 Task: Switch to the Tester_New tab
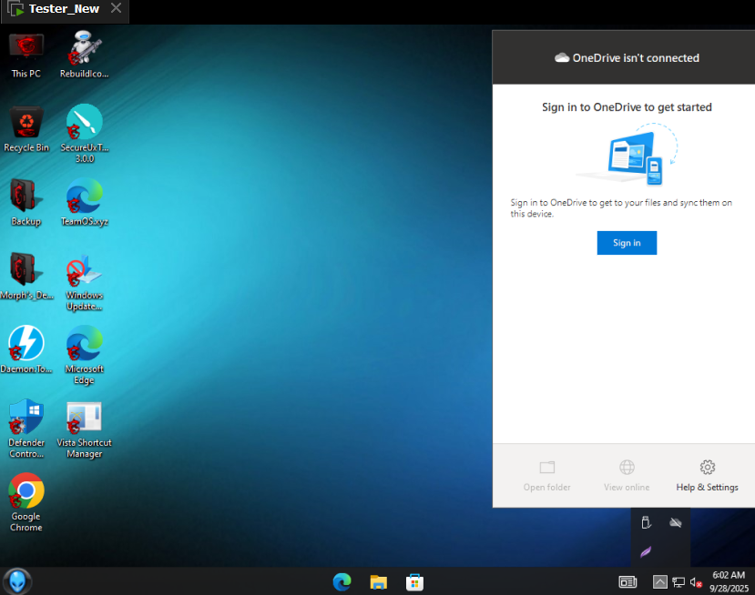coord(64,9)
